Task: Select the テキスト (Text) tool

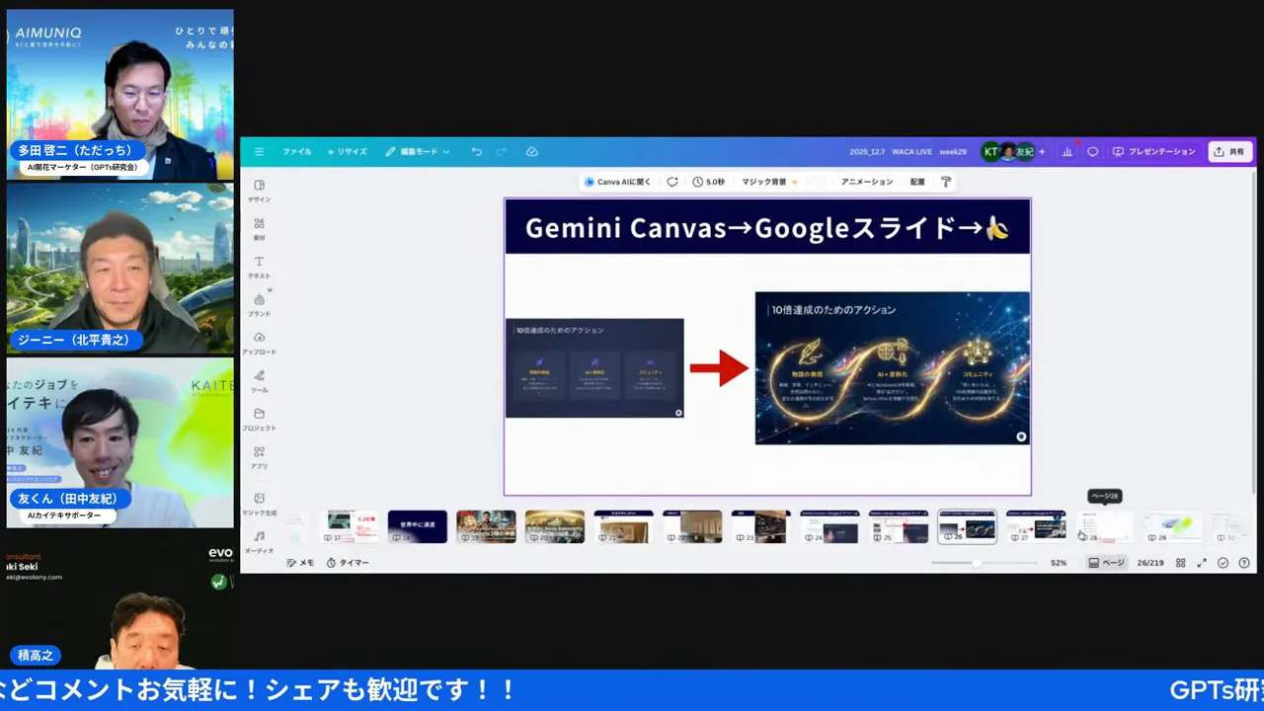Action: (259, 267)
